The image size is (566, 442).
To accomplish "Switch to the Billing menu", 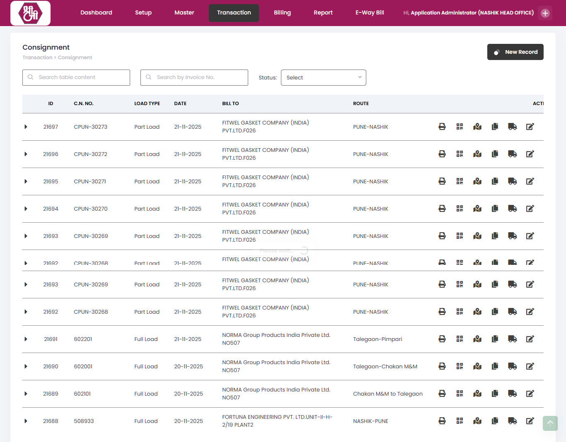I will tap(282, 12).
